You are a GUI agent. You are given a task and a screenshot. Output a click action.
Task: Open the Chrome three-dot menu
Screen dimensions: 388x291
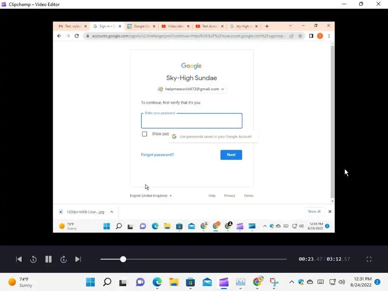tap(329, 36)
